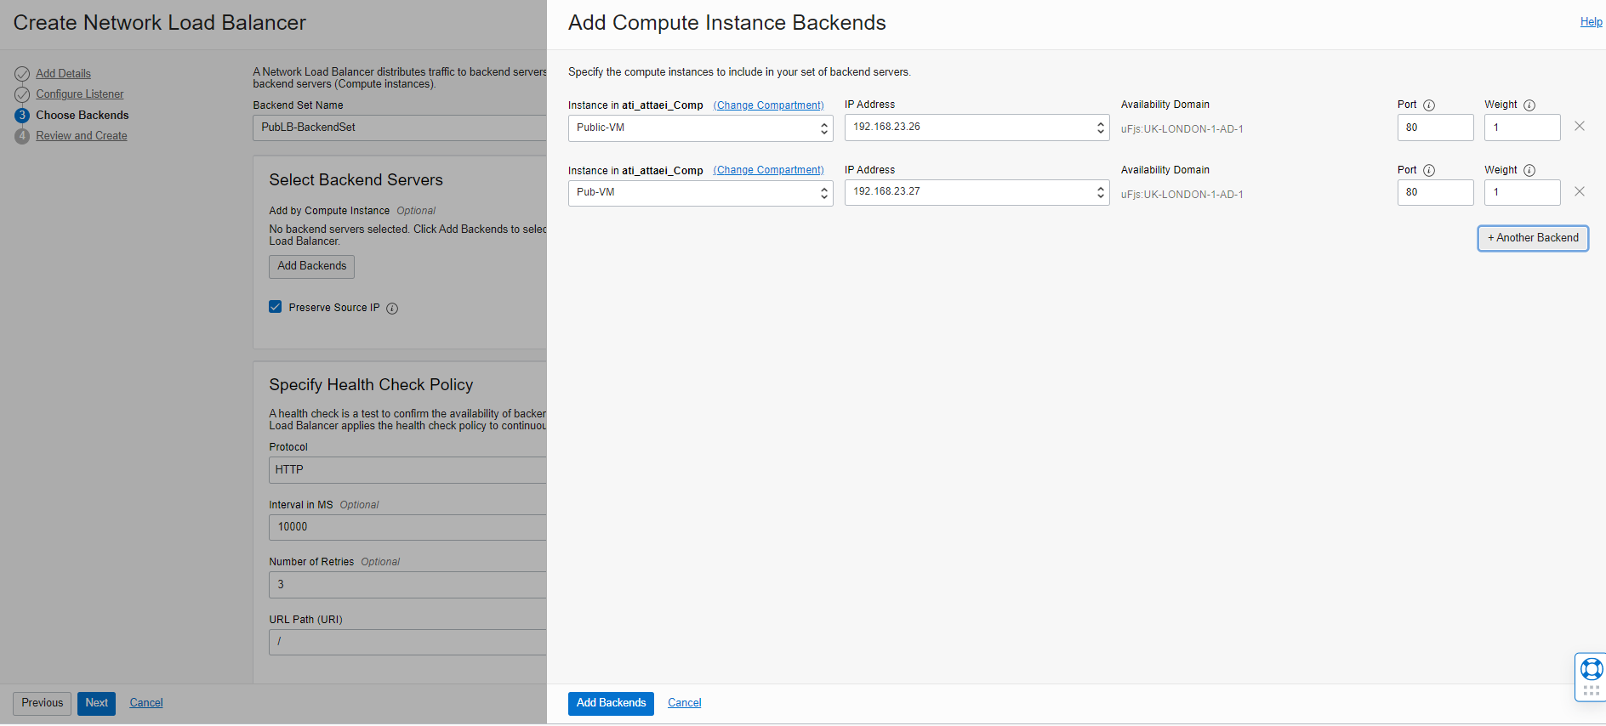This screenshot has height=726, width=1606.
Task: Open the Public-VM instance dropdown
Action: click(700, 128)
